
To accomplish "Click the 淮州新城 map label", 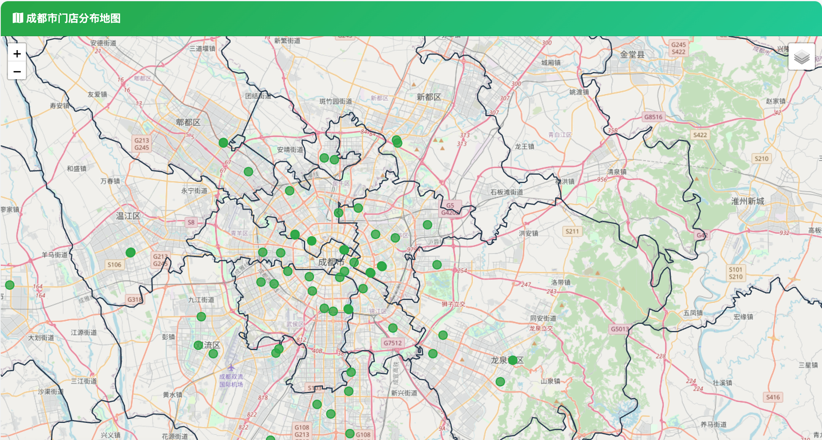I will 748,201.
